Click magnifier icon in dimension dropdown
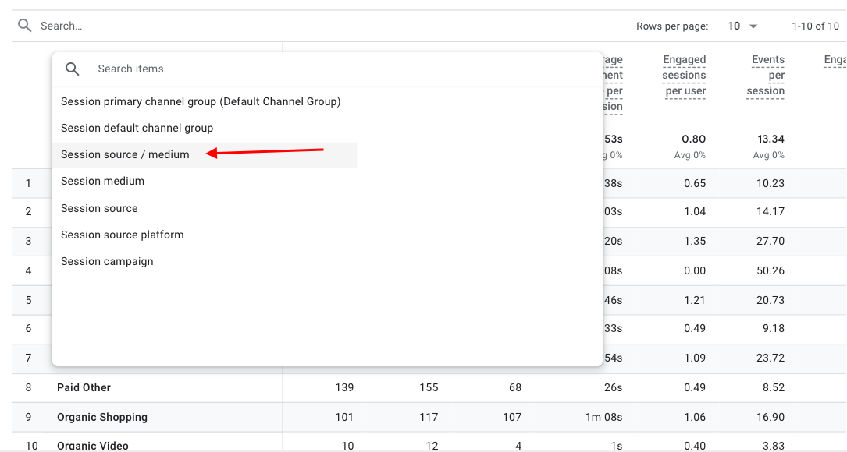Screen dimensions: 847x452 coord(73,69)
